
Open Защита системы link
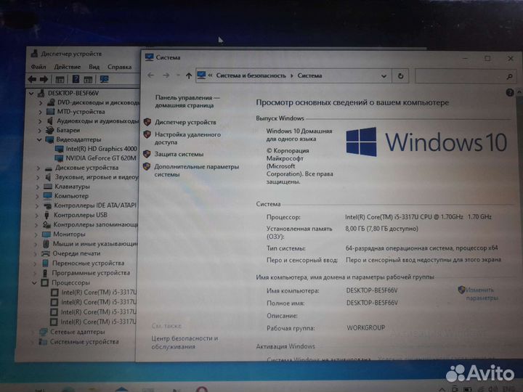(x=179, y=154)
